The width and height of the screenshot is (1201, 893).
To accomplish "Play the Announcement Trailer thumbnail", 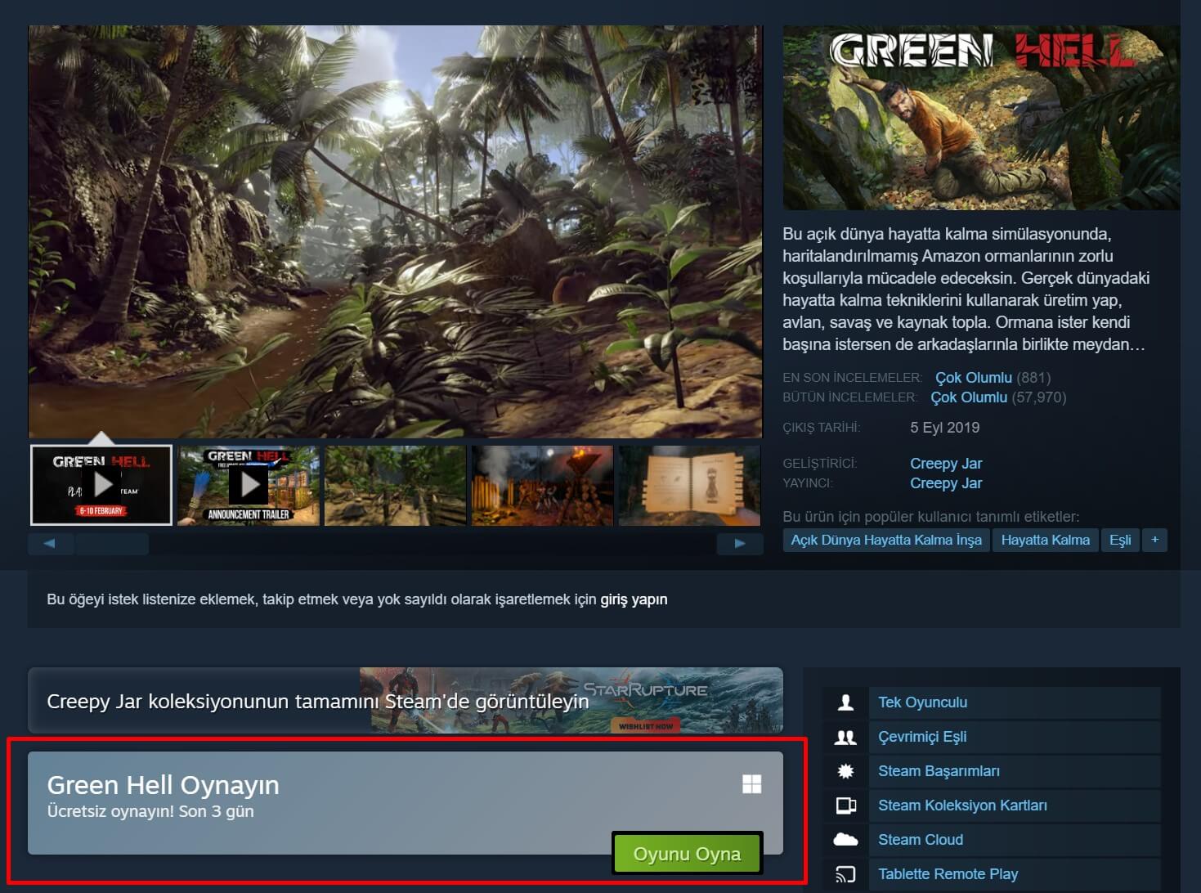I will tap(249, 485).
